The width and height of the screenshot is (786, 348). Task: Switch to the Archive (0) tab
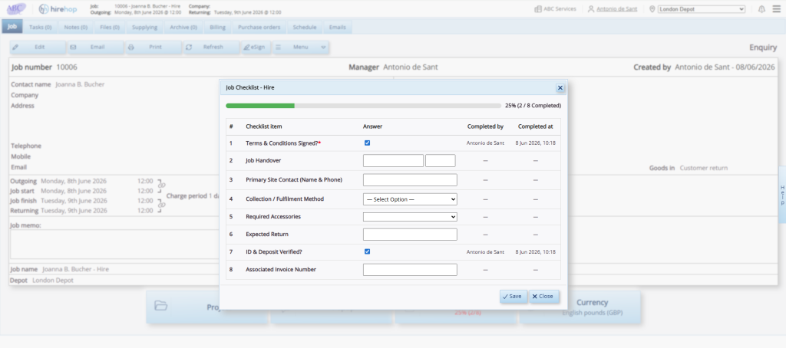(x=183, y=27)
